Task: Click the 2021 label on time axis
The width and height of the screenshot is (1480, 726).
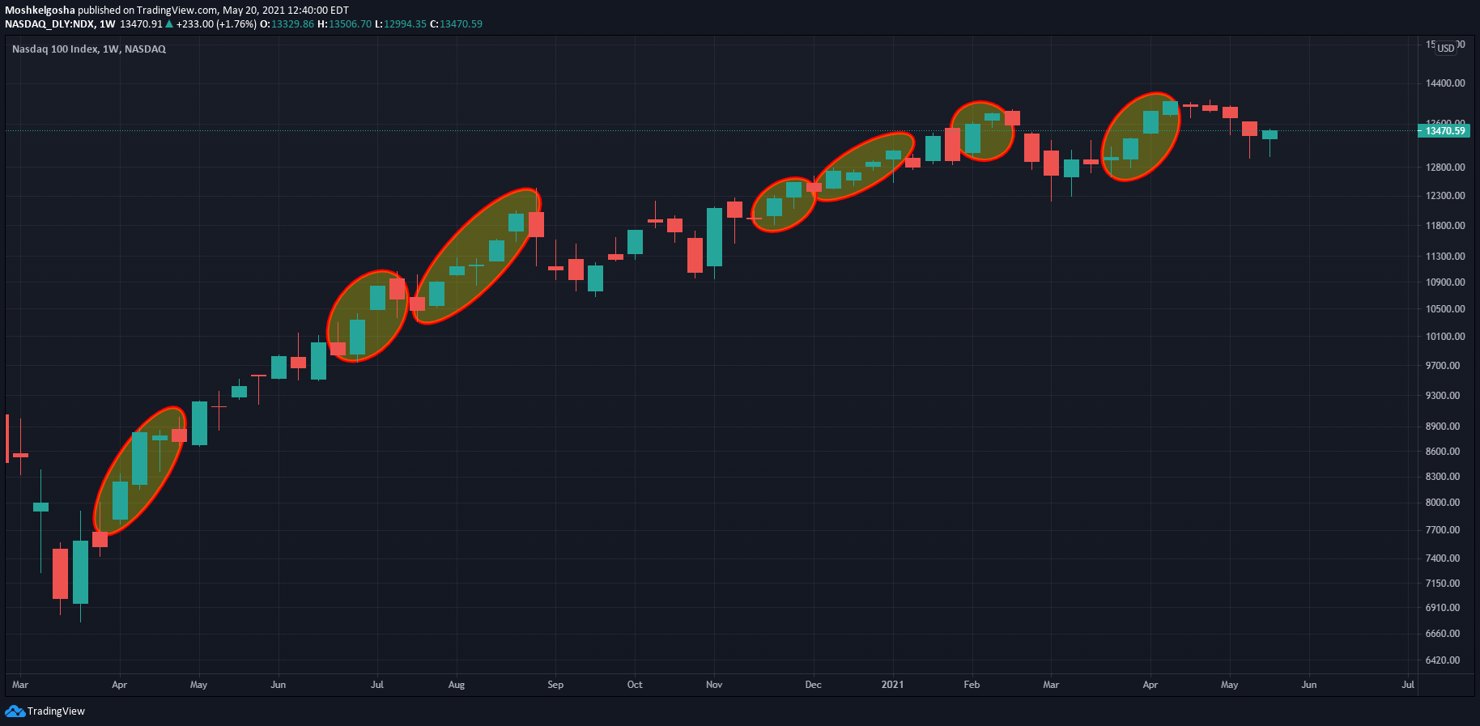Action: 892,685
